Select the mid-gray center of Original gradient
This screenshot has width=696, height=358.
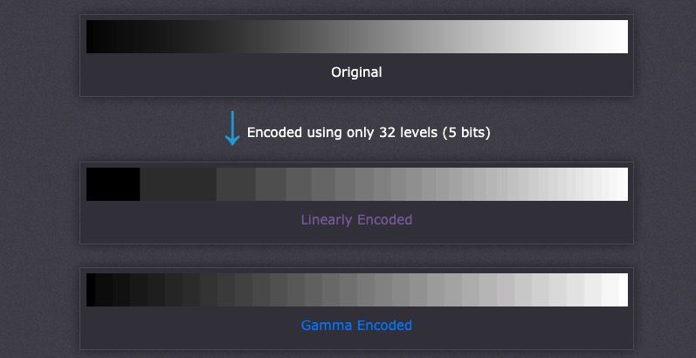(357, 37)
